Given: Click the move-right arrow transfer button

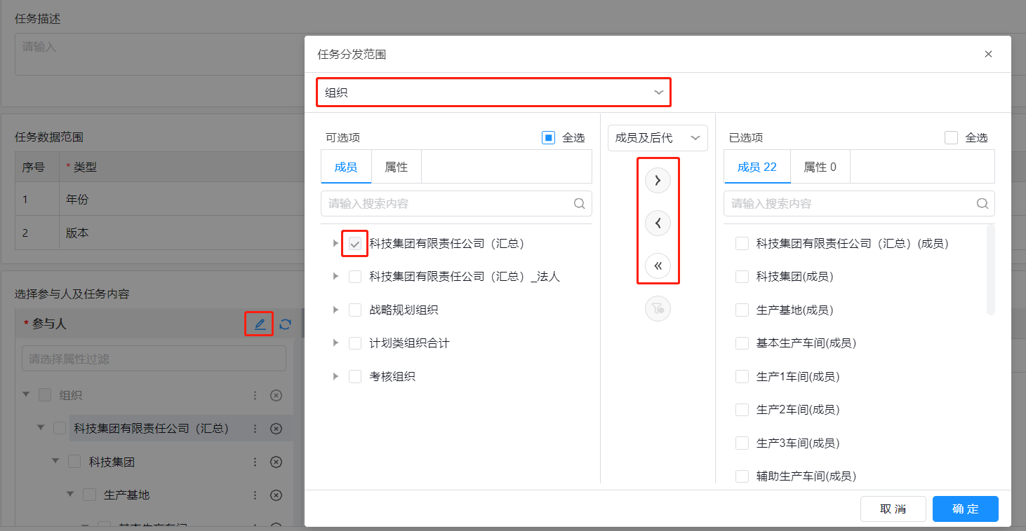Looking at the screenshot, I should 658,181.
